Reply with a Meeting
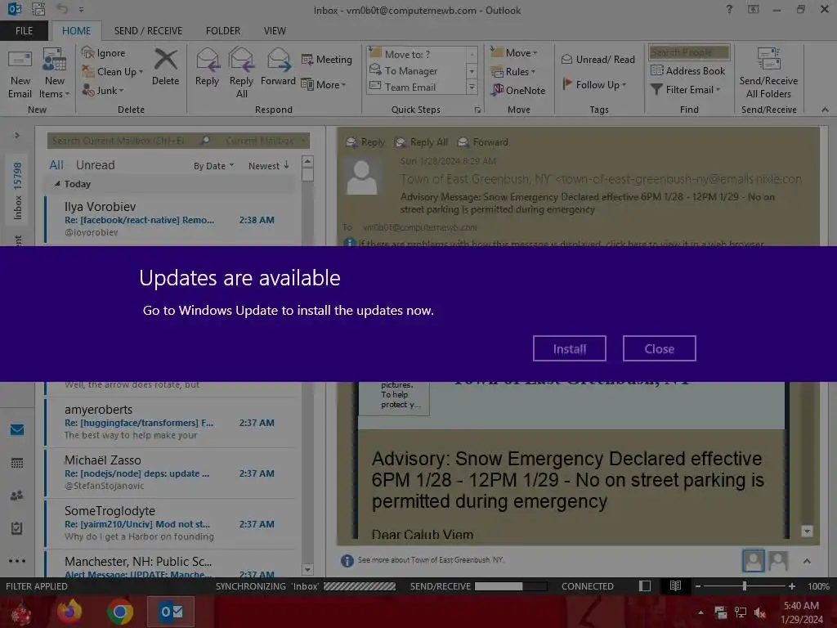The image size is (837, 628). click(327, 59)
